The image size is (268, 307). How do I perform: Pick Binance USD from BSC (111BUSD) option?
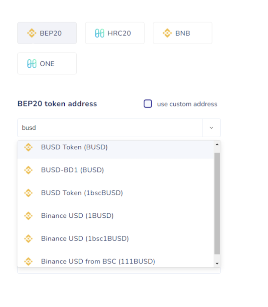click(116, 261)
